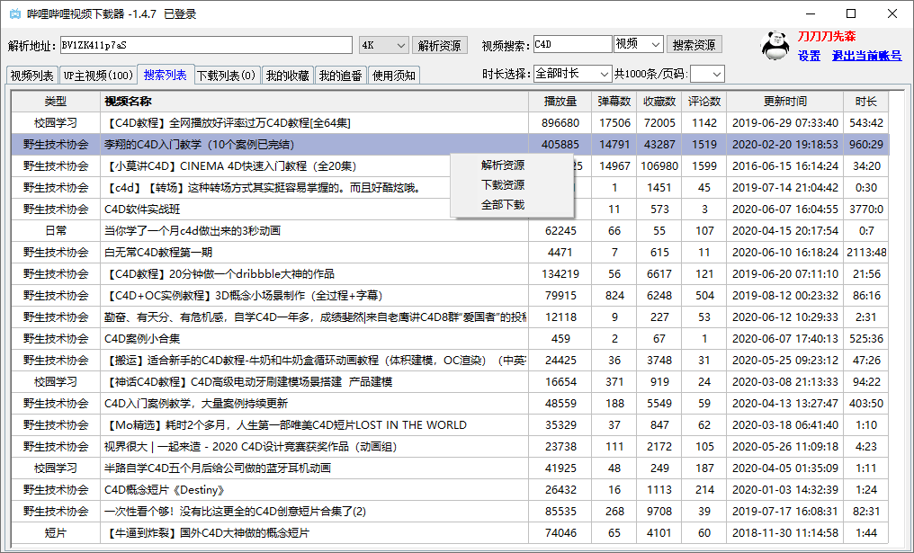The height and width of the screenshot is (553, 914).
Task: Go to the 我的收藏 tab
Action: 287,76
